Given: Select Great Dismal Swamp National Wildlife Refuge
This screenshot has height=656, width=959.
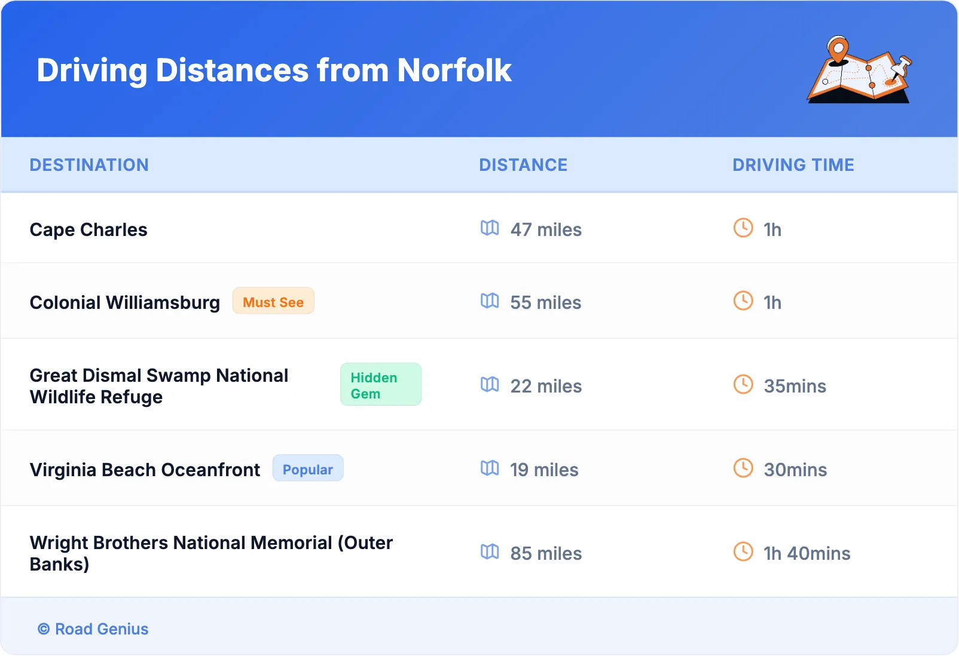Looking at the screenshot, I should 159,386.
